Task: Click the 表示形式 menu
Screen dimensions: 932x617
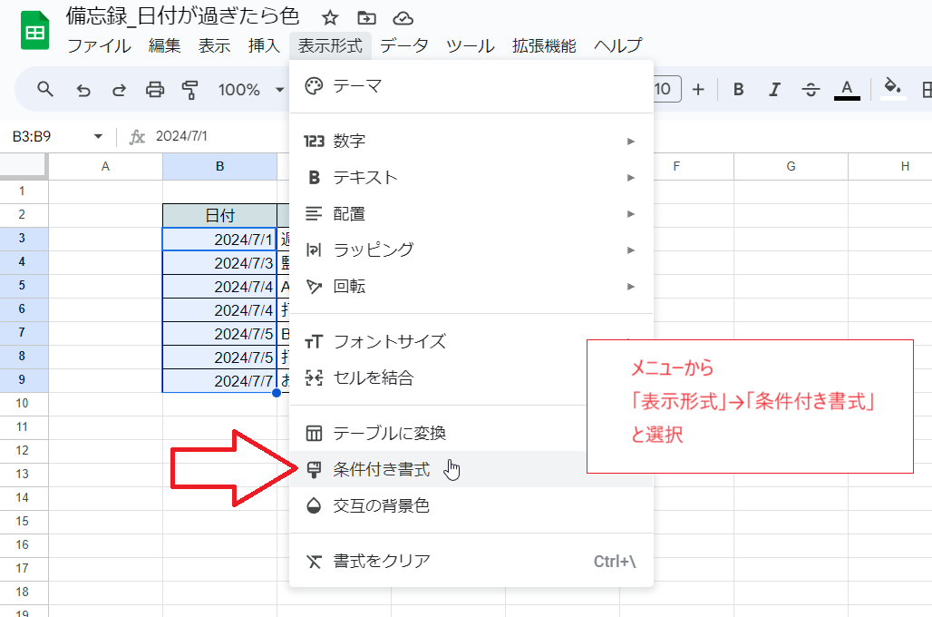Action: click(330, 45)
